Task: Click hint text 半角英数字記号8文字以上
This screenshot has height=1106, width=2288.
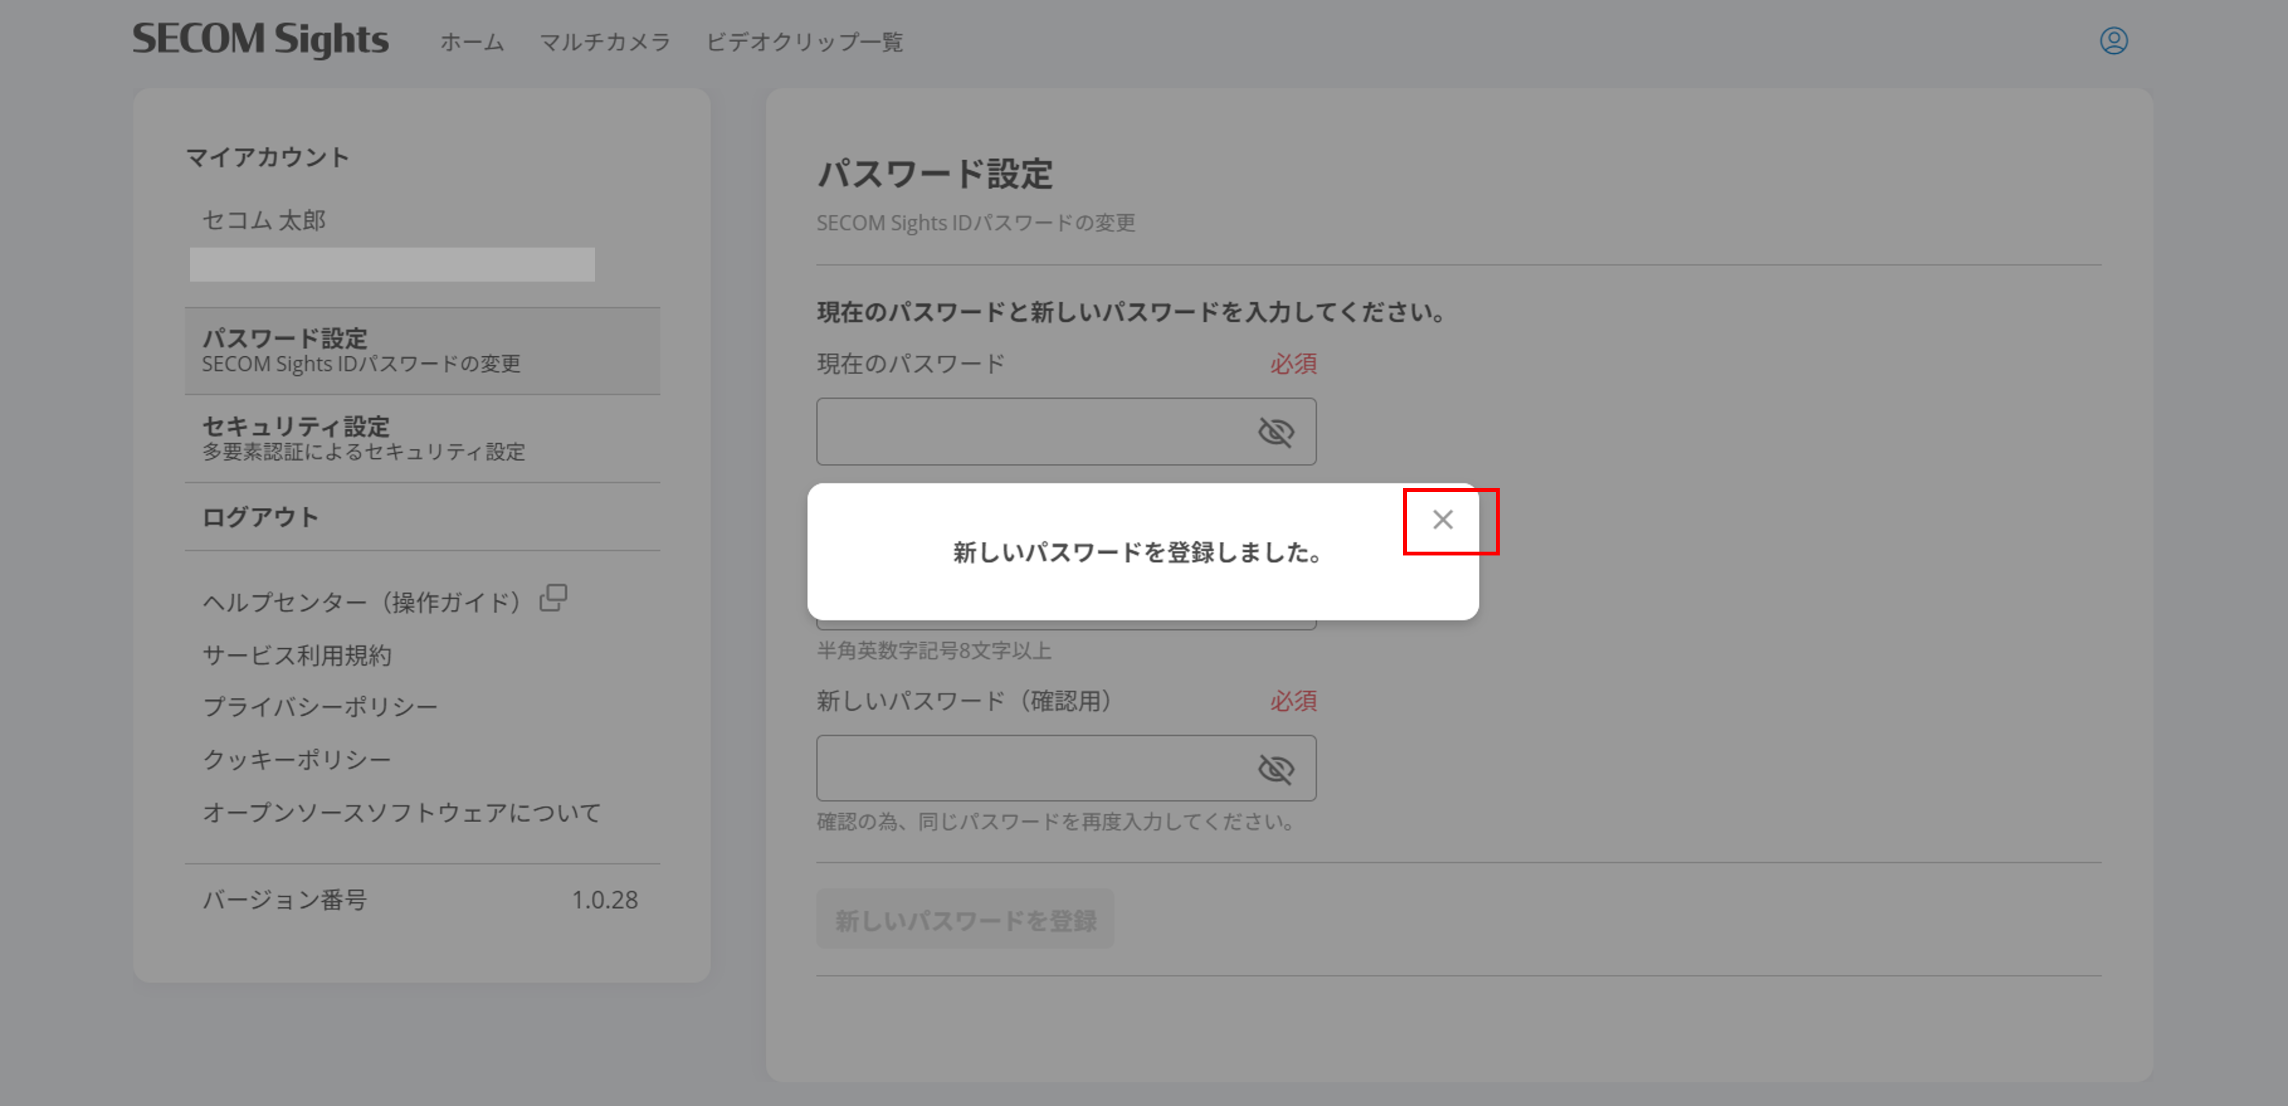Action: [934, 651]
